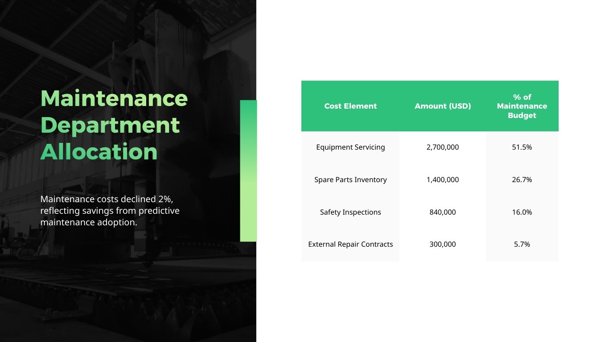Click the 'Spare Parts Inventory' cell
Screen dimensions: 609x342
[350, 179]
